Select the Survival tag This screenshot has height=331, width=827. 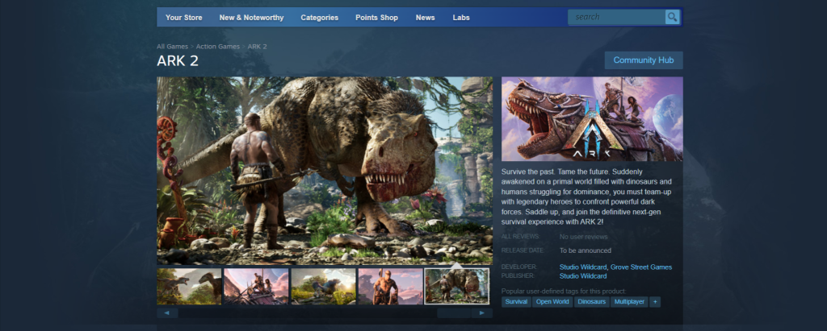[516, 301]
